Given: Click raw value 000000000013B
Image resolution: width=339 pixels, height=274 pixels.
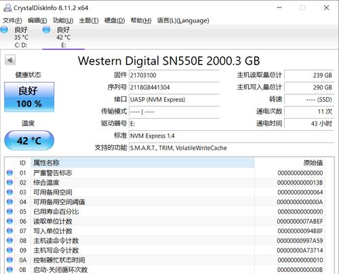Looking at the screenshot, I should tap(300, 182).
